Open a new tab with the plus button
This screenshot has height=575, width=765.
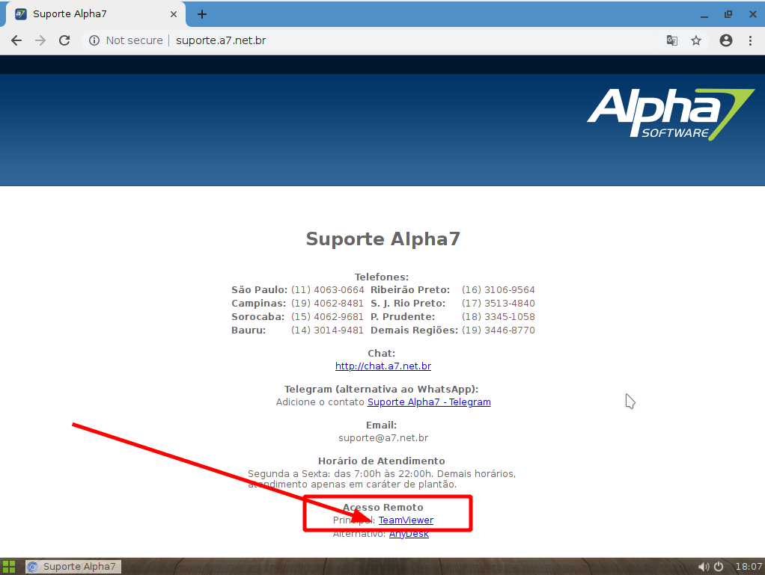tap(202, 14)
